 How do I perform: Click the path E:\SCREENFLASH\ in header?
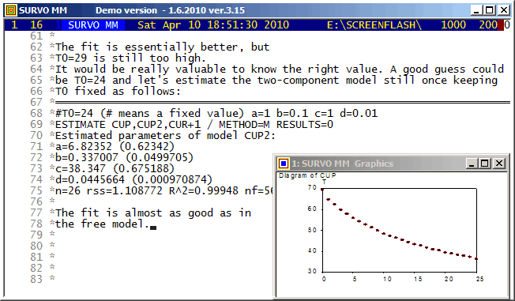[374, 25]
